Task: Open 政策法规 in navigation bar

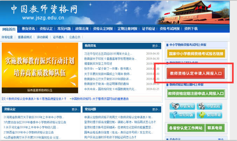Action: click(x=82, y=29)
